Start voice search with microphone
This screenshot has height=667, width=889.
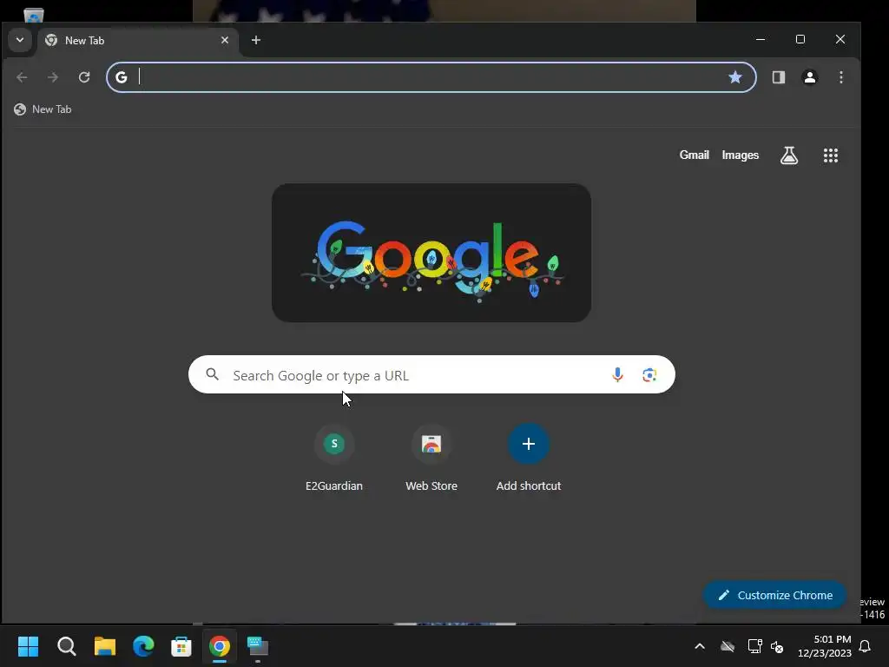point(617,374)
